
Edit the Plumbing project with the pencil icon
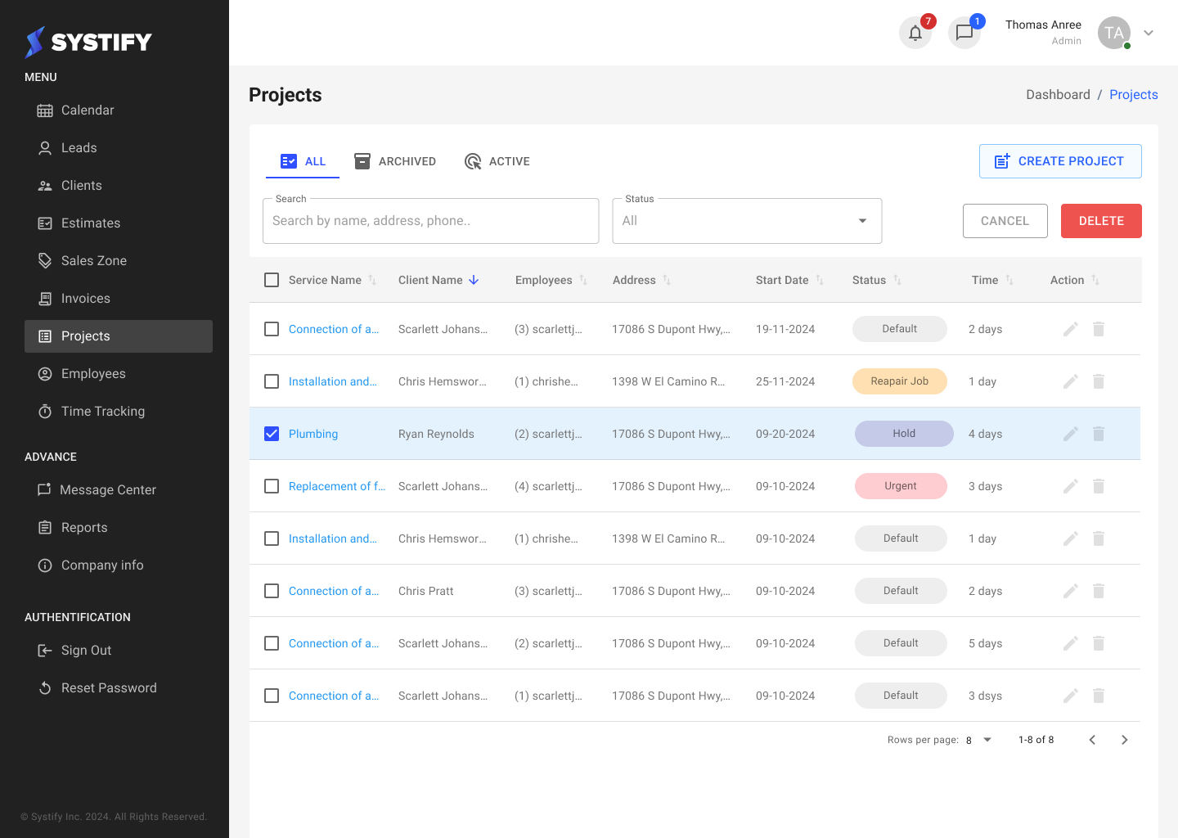click(x=1071, y=433)
